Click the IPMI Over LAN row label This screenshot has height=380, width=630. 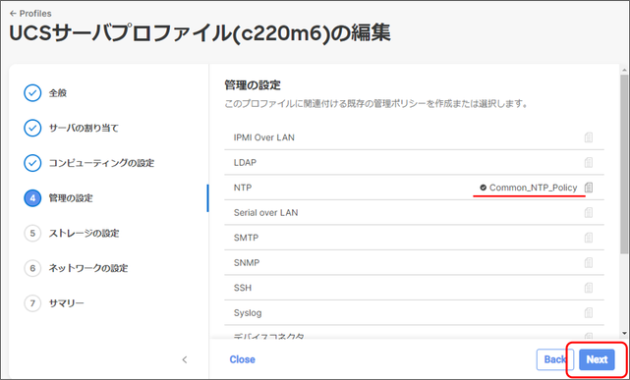pyautogui.click(x=264, y=137)
